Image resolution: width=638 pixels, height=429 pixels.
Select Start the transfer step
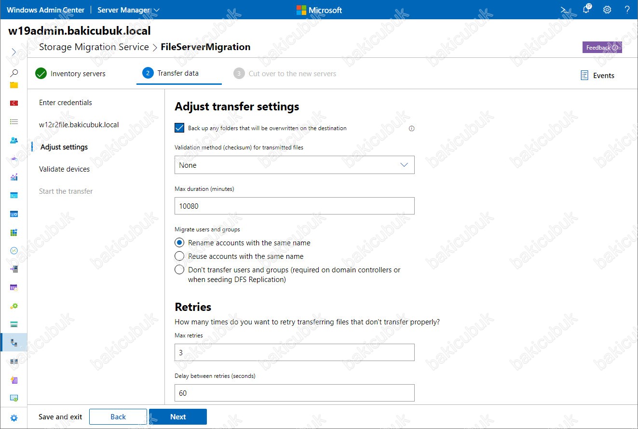66,191
